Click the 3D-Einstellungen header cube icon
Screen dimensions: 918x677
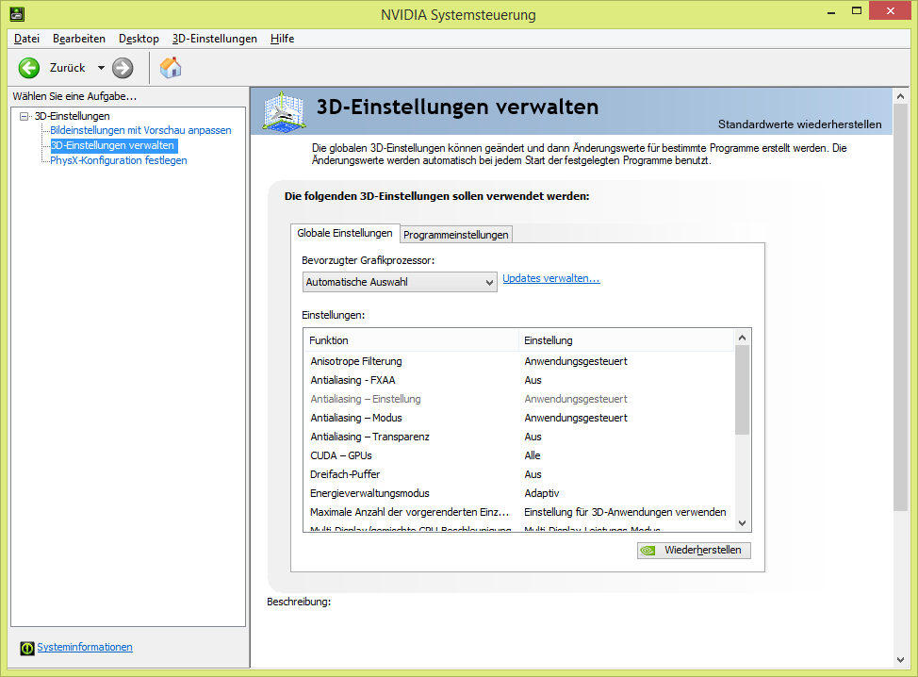tap(284, 111)
